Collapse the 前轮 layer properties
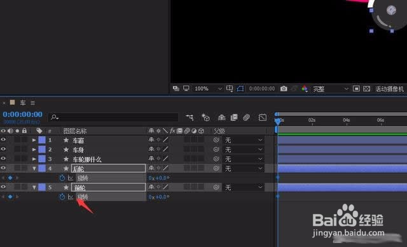 click(34, 187)
